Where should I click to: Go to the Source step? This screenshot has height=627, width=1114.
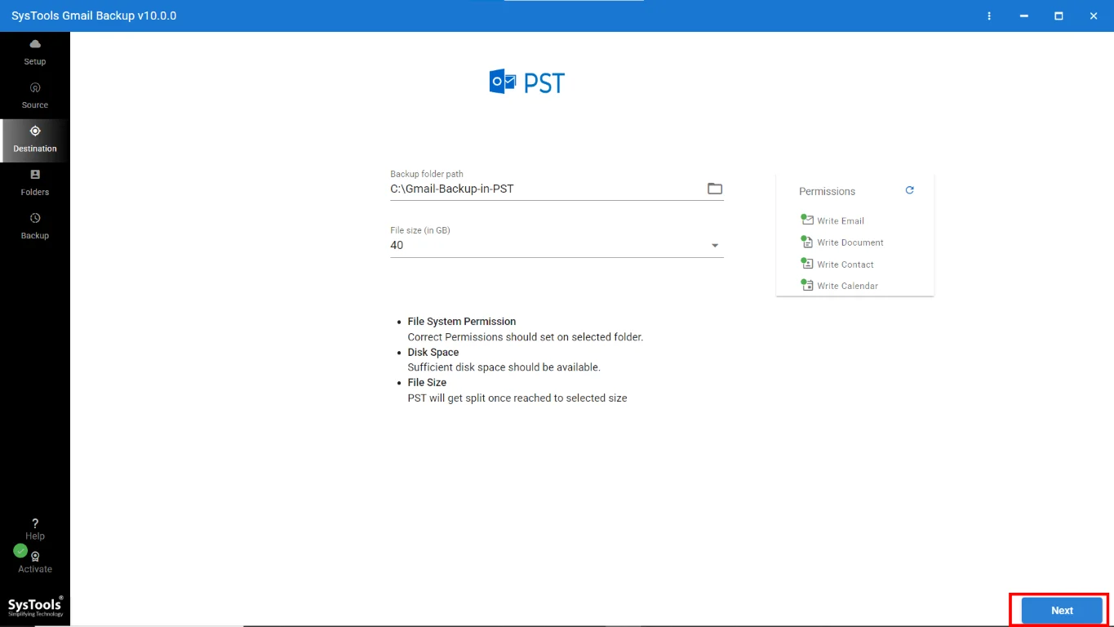35,96
